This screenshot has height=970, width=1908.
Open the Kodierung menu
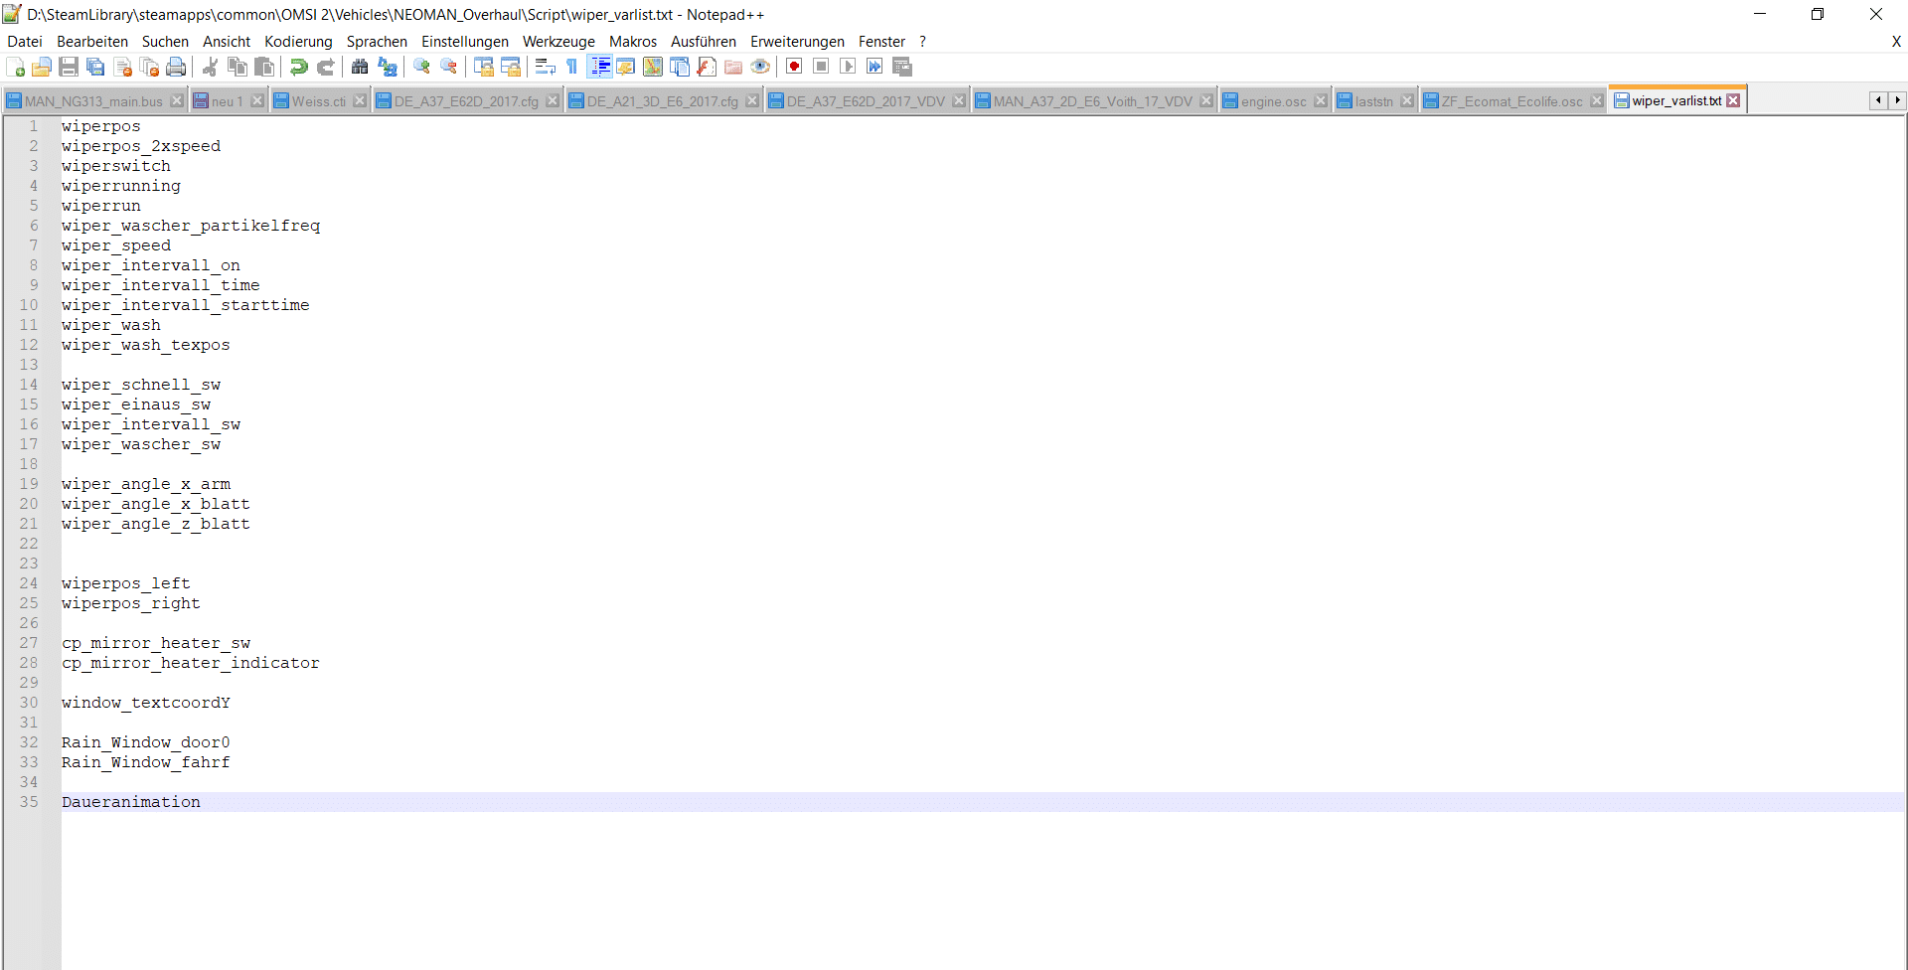(x=298, y=42)
